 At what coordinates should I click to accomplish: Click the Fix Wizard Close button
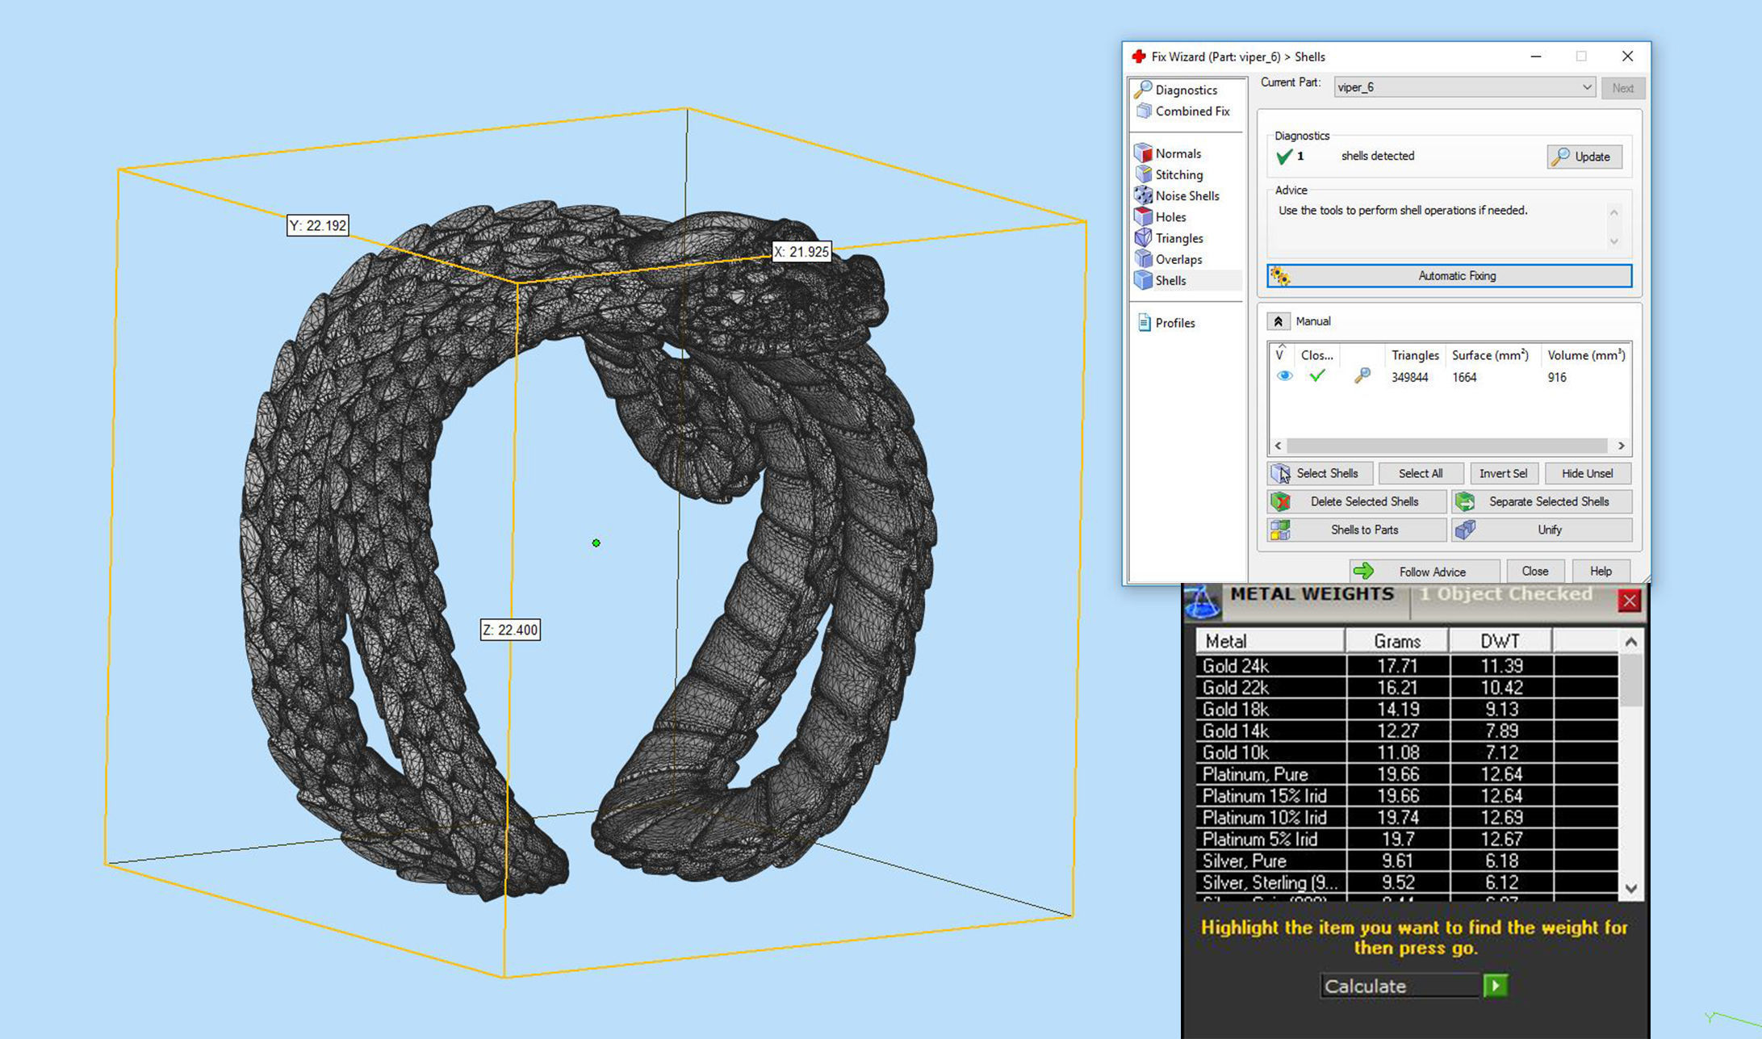click(x=1534, y=572)
